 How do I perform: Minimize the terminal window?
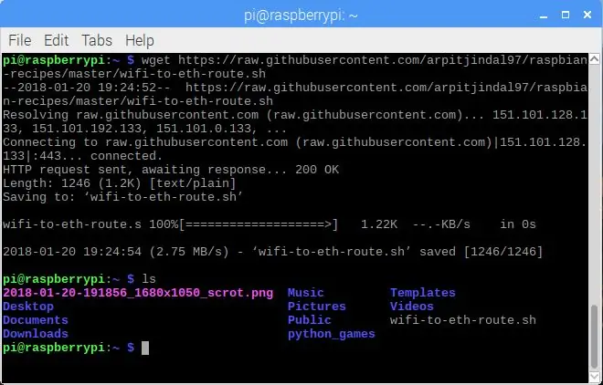coord(544,16)
